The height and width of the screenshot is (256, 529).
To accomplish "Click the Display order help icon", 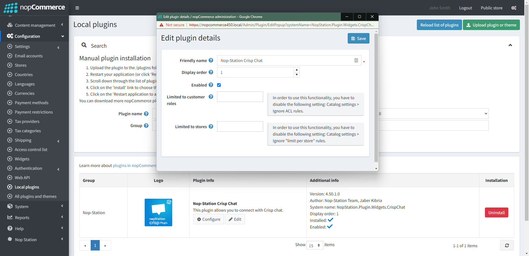I will pos(211,72).
